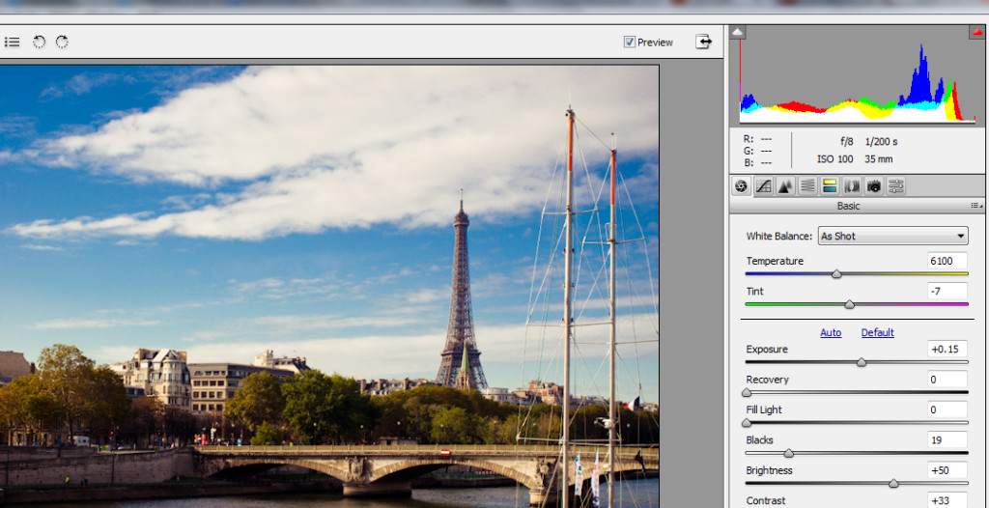Select the Blacks value field 19
The width and height of the screenshot is (989, 508).
[x=947, y=439]
